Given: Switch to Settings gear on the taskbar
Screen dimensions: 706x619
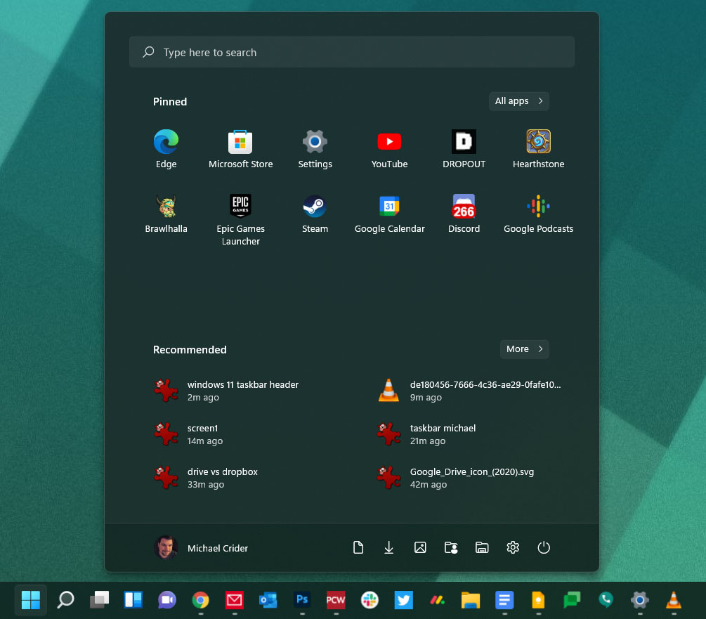Looking at the screenshot, I should point(640,600).
